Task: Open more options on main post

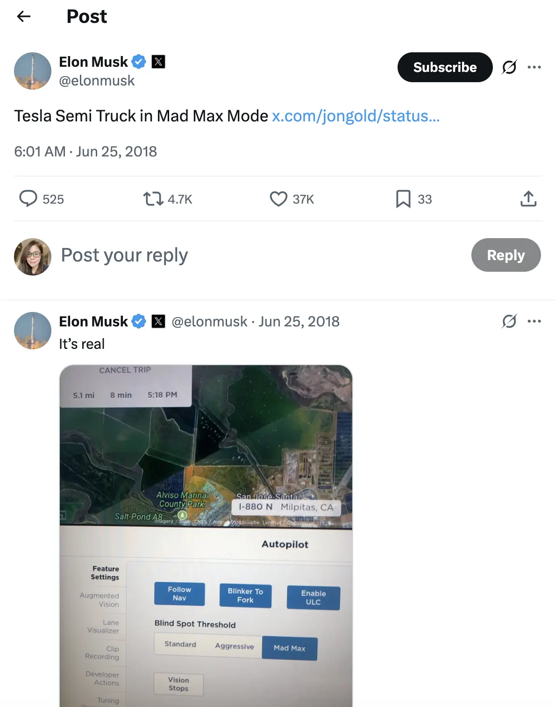Action: coord(534,67)
